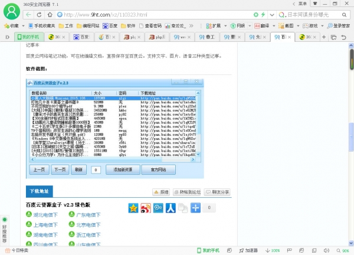This screenshot has width=354, height=255.
Task: Open the home page icon
Action: tap(50, 15)
